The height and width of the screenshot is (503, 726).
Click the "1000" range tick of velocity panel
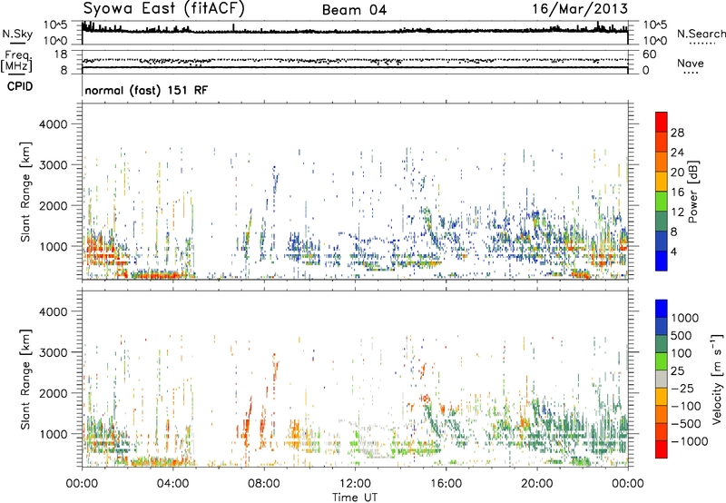pos(53,434)
